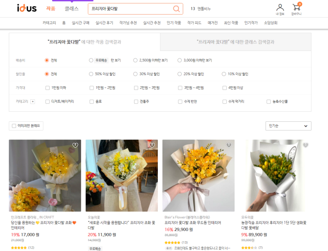Expand the 카테고리 filter with plus button
Viewport: 328px width, 251px height.
point(32,101)
